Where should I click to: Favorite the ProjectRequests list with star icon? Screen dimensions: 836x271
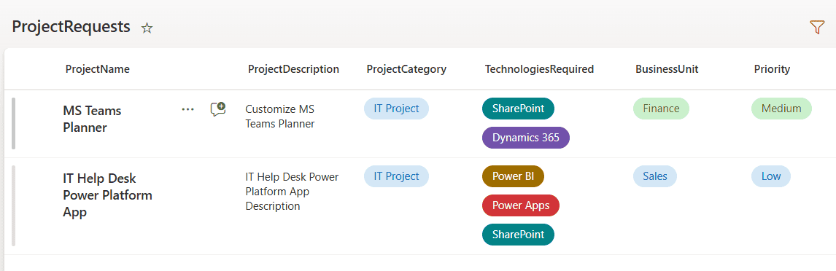[x=147, y=28]
